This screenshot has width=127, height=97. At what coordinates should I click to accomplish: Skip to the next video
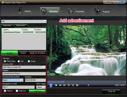point(65,85)
